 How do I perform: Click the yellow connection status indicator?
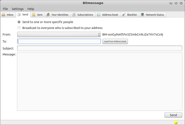tap(176, 122)
